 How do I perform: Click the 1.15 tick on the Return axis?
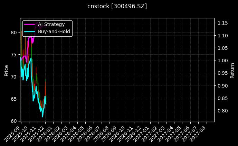222,23
